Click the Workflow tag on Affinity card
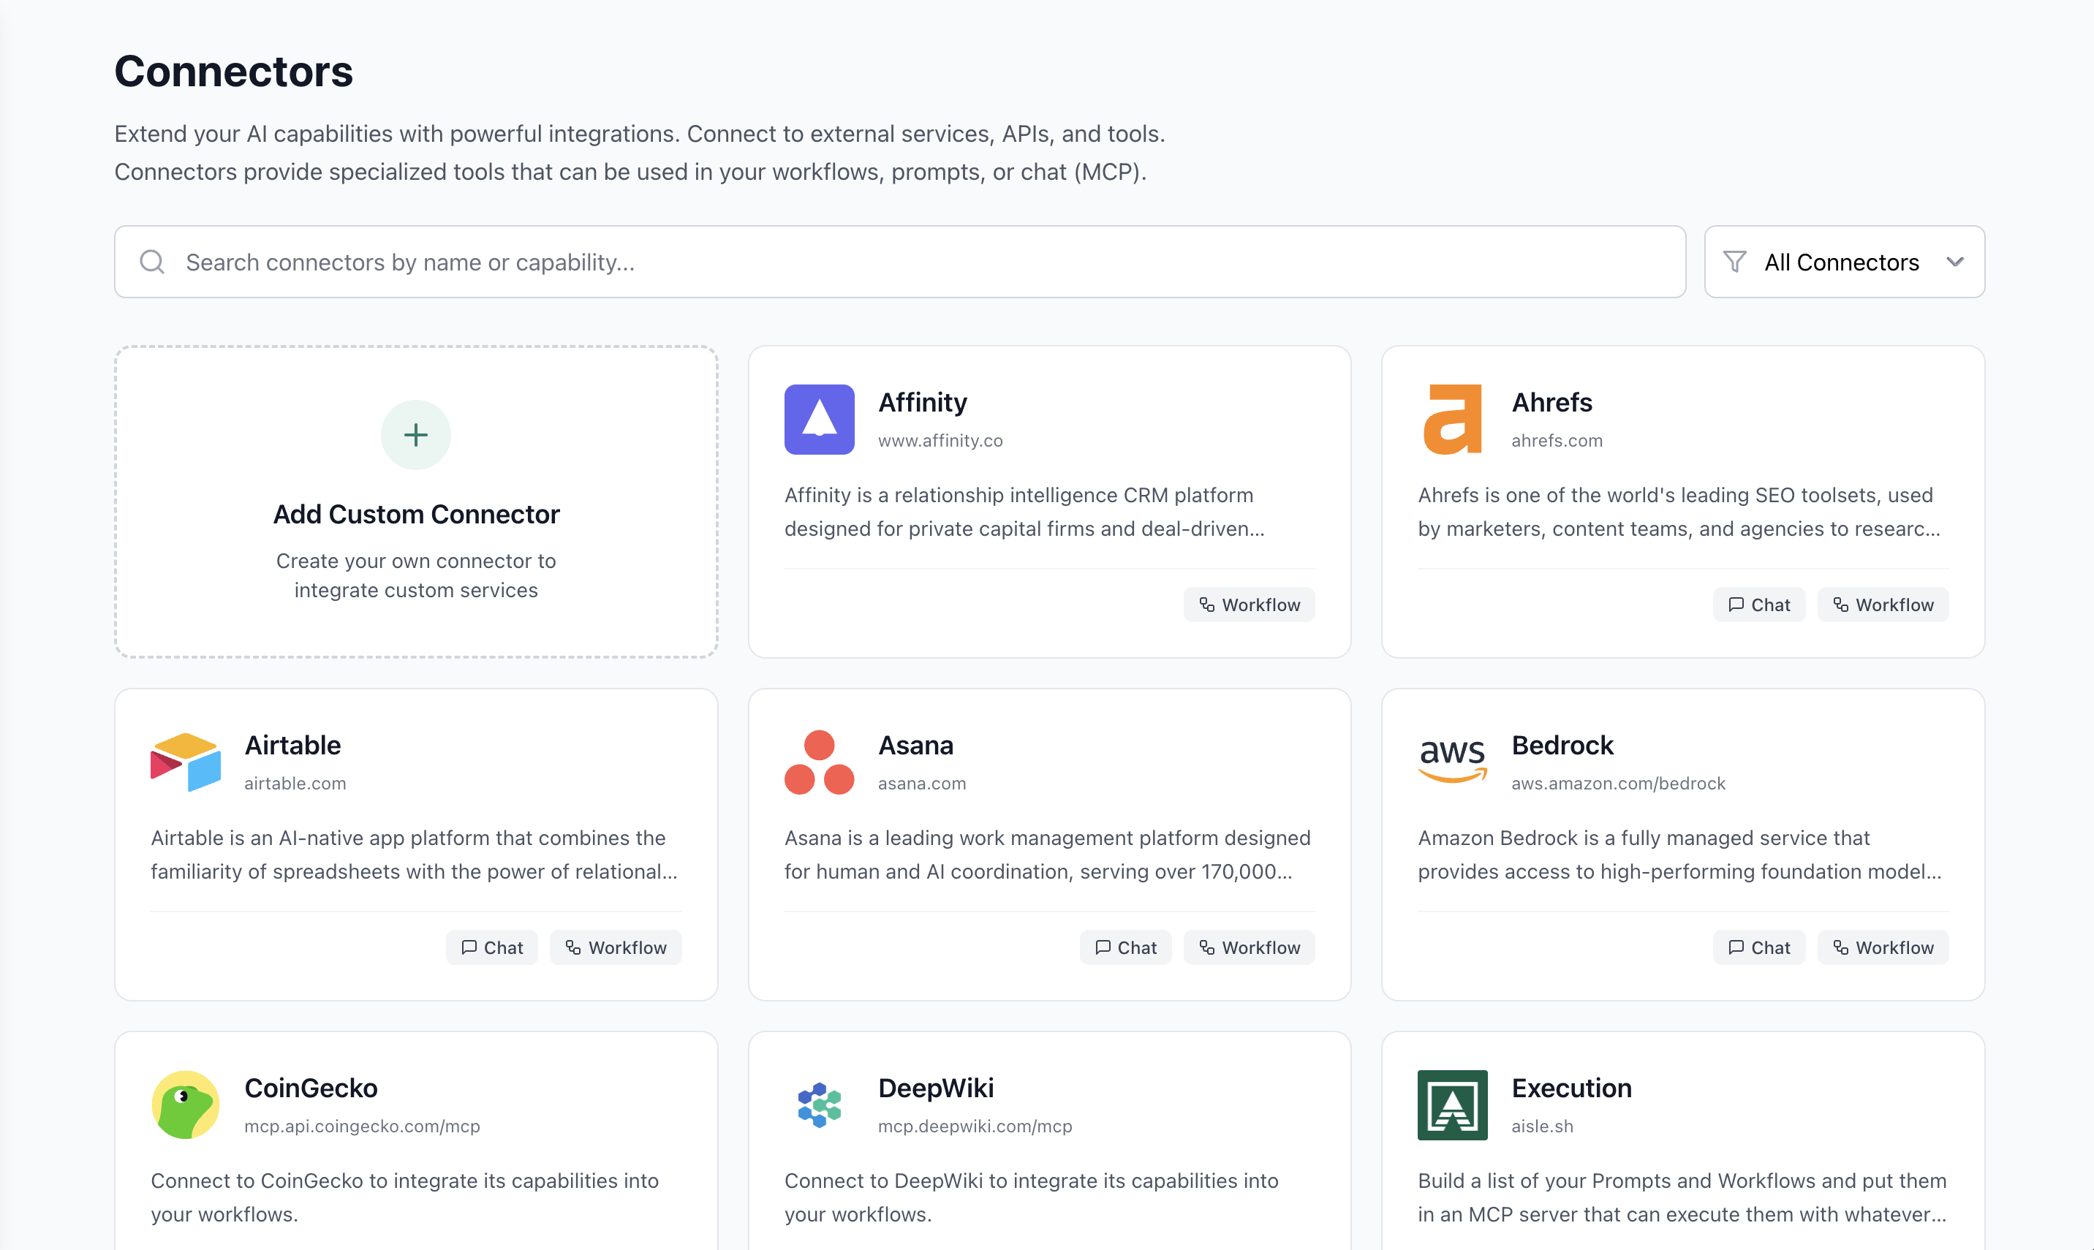The image size is (2094, 1250). (1248, 605)
